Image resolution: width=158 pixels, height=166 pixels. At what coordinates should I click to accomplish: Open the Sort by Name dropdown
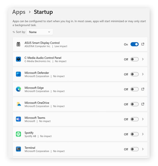tap(40, 32)
